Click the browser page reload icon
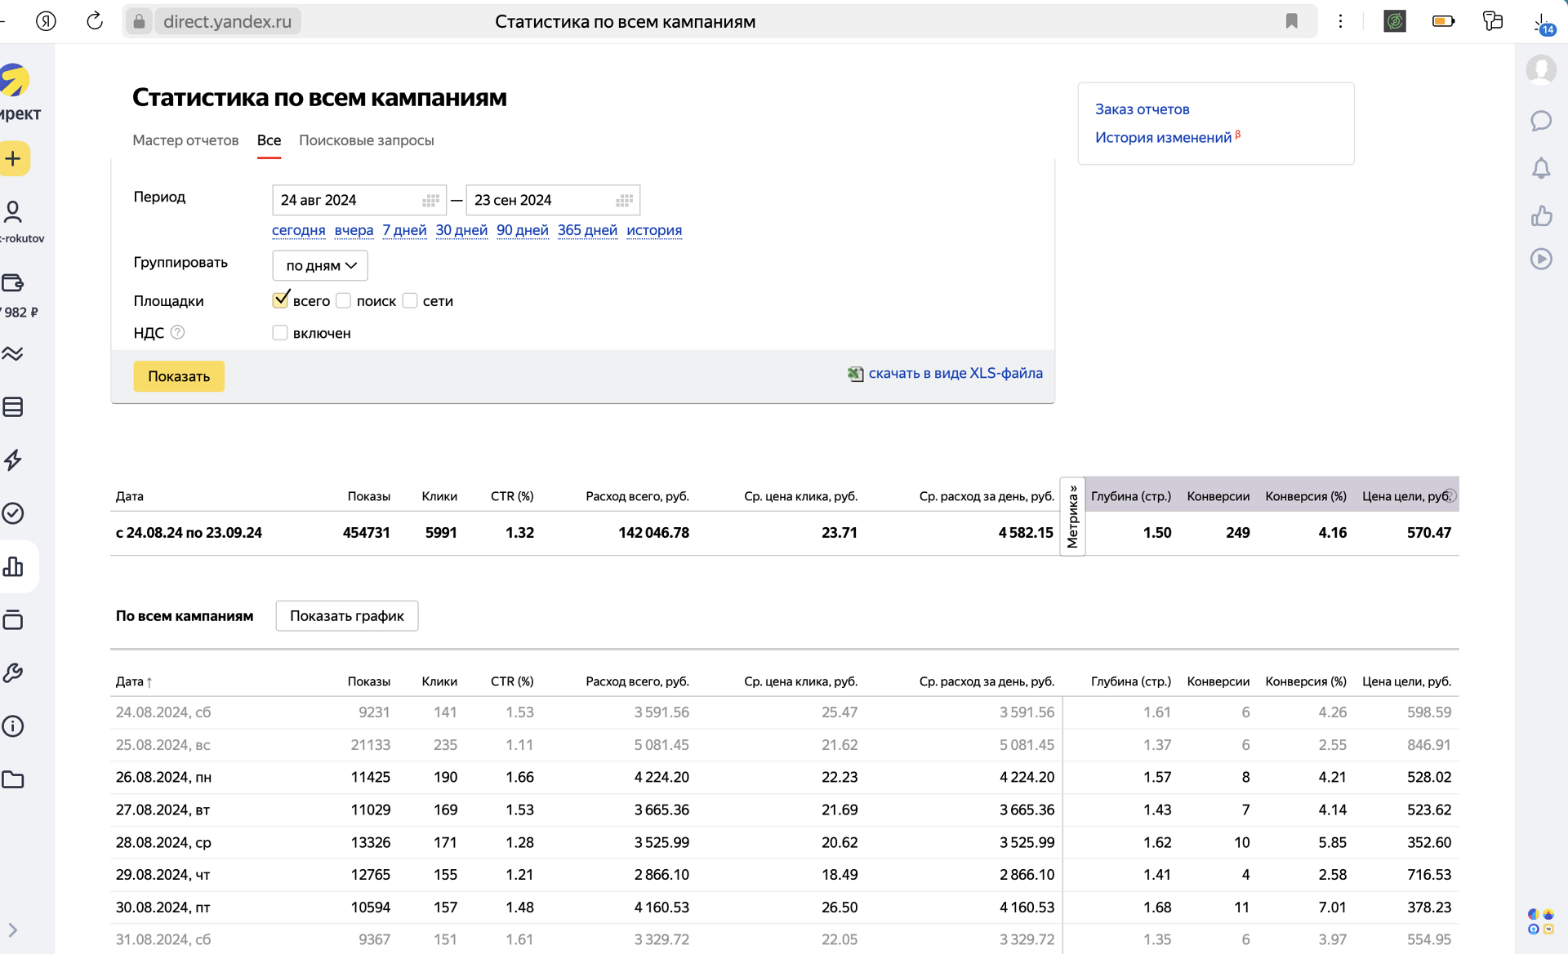 coord(95,21)
